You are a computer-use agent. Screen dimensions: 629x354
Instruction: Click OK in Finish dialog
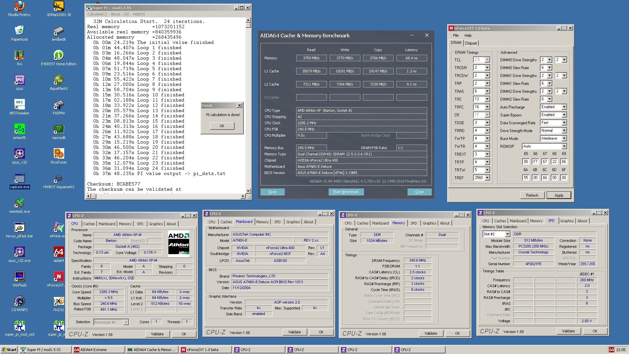(x=222, y=126)
